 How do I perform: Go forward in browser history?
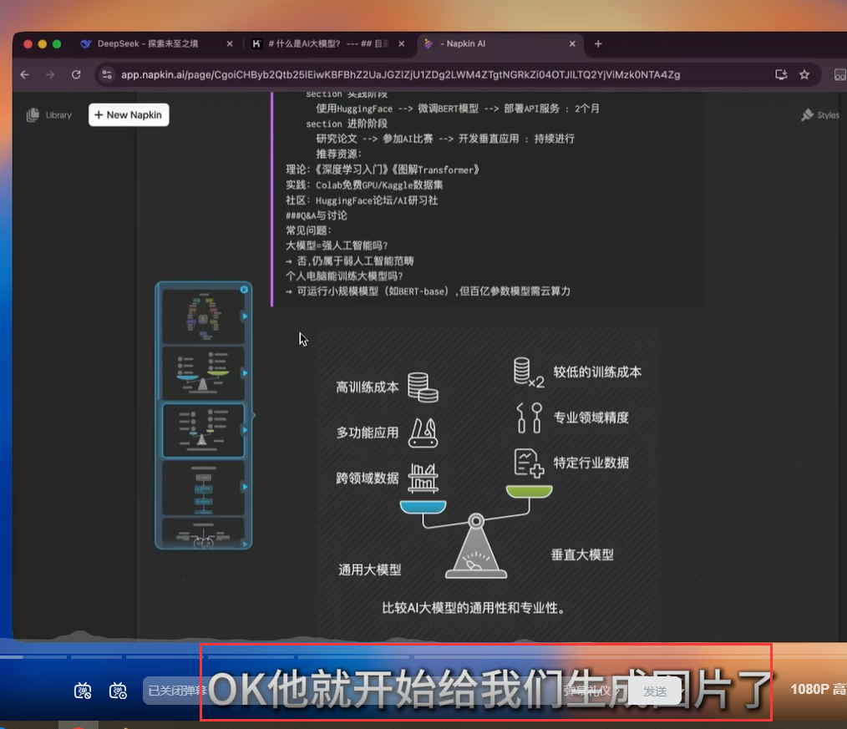pyautogui.click(x=50, y=74)
